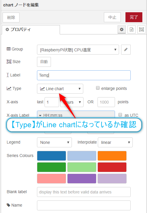147x213 pixels.
Task: Pick the purple series colour
Action: pyautogui.click(x=82, y=179)
